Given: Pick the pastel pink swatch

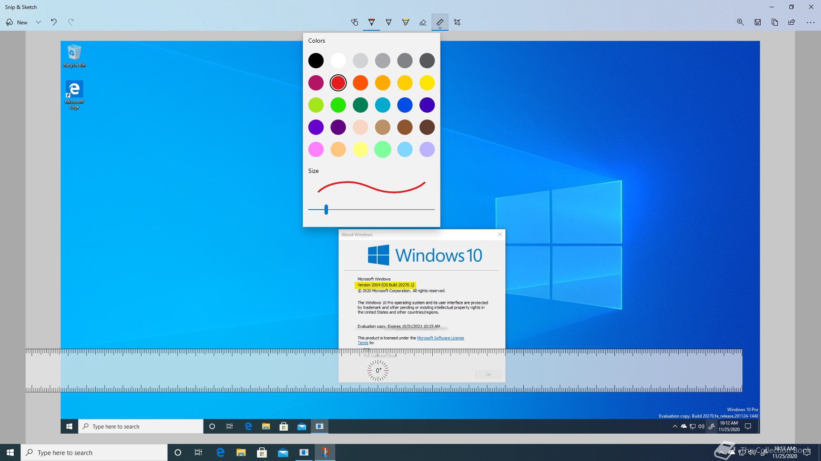Looking at the screenshot, I should (316, 149).
